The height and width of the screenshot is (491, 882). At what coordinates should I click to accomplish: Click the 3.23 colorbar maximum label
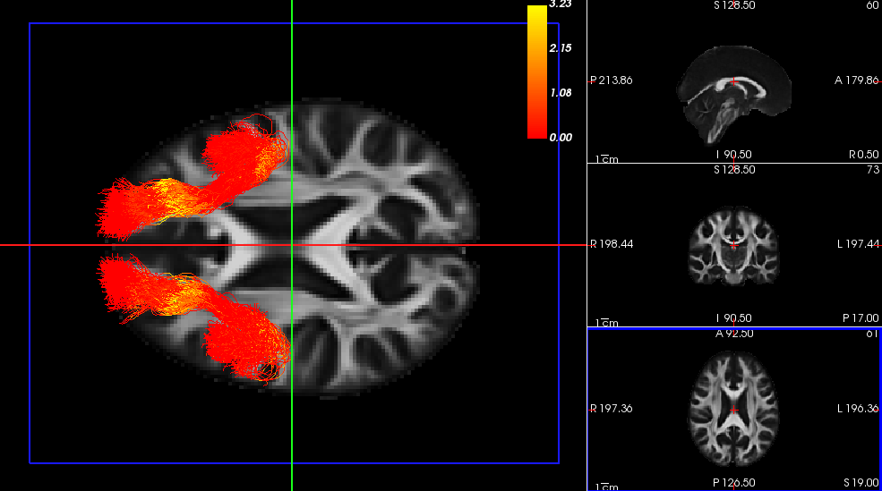point(561,4)
